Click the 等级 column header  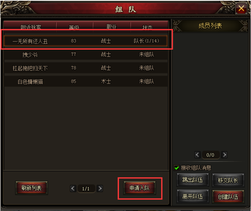point(74,27)
